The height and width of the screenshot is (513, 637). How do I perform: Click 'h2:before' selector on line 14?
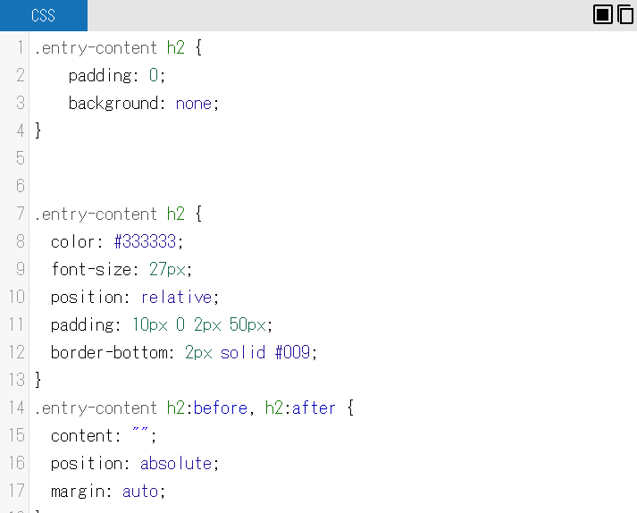pos(207,408)
